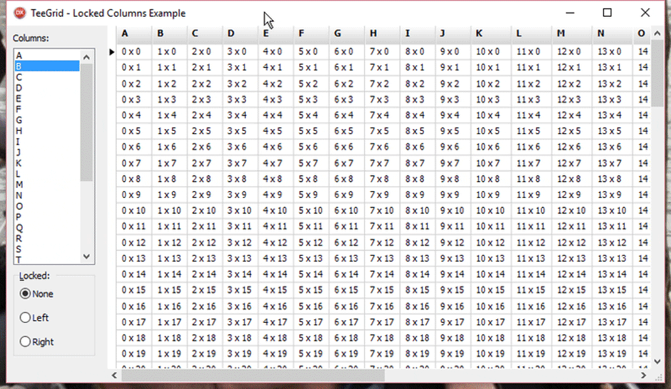
Task: Click the columns list scroll down arrow
Action: (x=86, y=257)
